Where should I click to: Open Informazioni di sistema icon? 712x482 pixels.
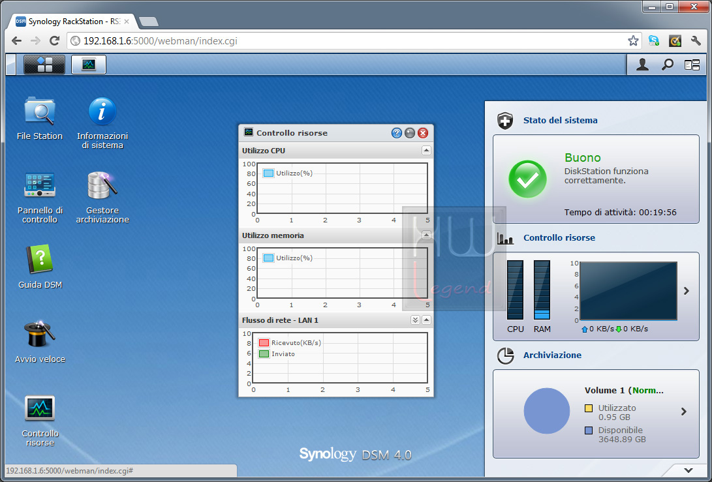102,123
